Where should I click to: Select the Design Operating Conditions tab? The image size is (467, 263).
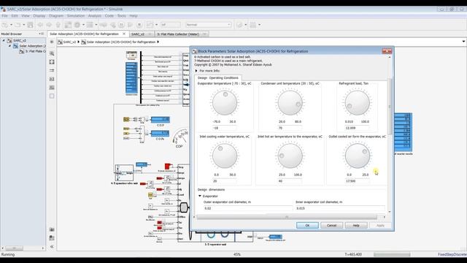click(x=218, y=78)
